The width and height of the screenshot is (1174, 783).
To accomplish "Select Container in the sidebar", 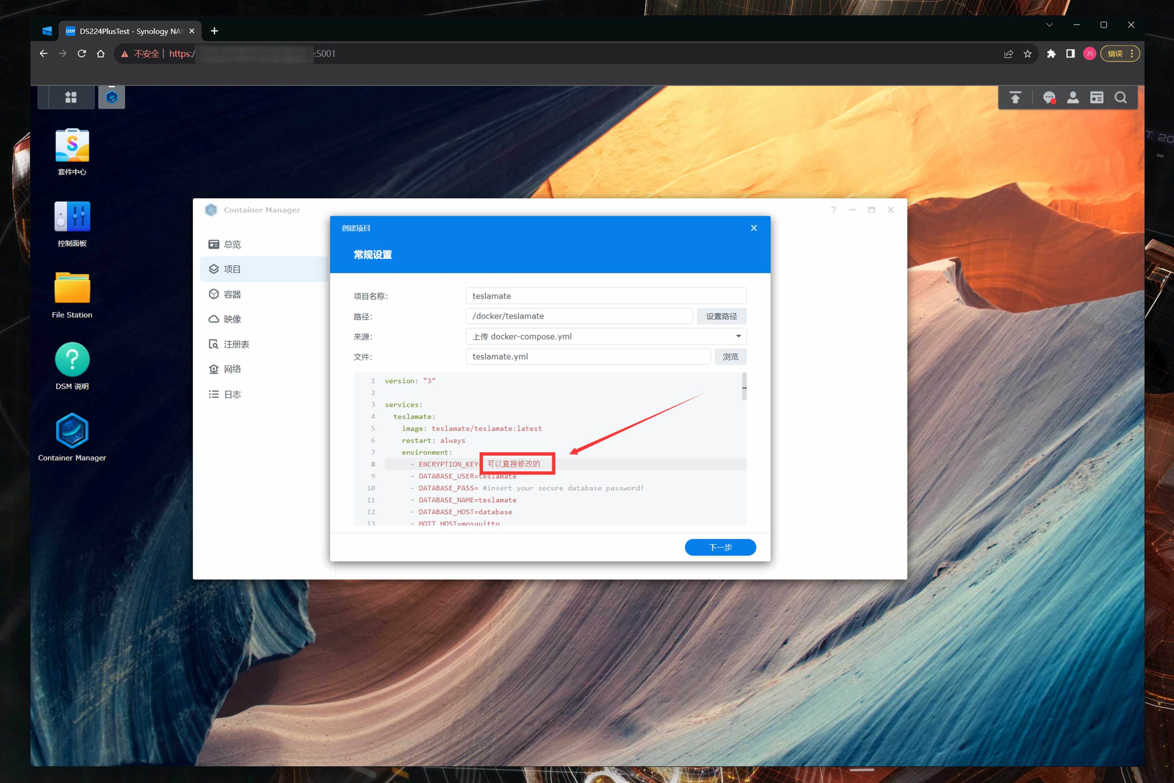I will click(x=232, y=294).
